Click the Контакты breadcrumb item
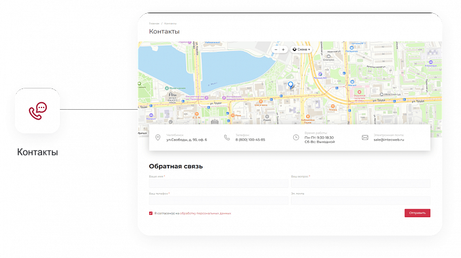Image resolution: width=461 pixels, height=258 pixels. click(x=170, y=24)
